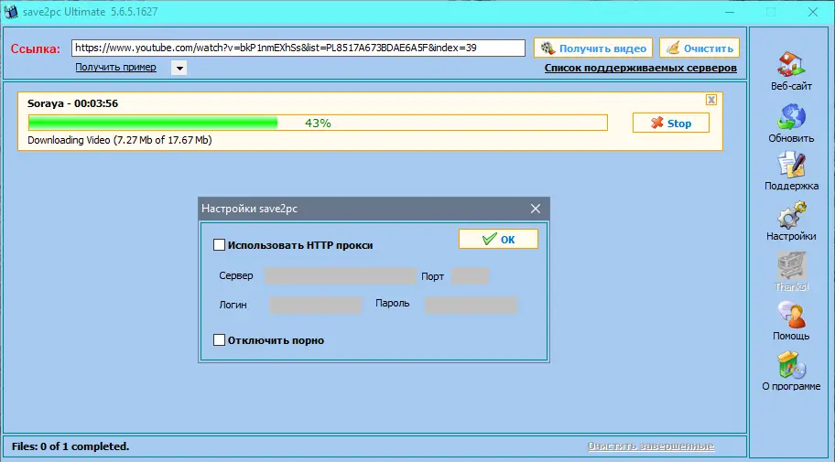Click the Пароль input field

471,305
